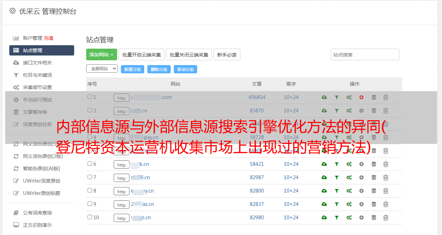442x235 pixels.
Task: Select 站点管理 in the sidebar
Action: tap(42, 50)
